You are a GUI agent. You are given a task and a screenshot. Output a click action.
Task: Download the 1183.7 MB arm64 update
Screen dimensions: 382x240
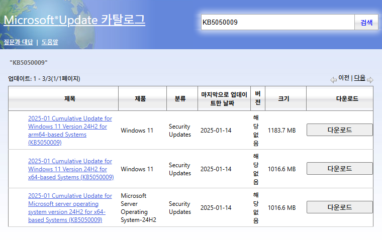pyautogui.click(x=340, y=130)
